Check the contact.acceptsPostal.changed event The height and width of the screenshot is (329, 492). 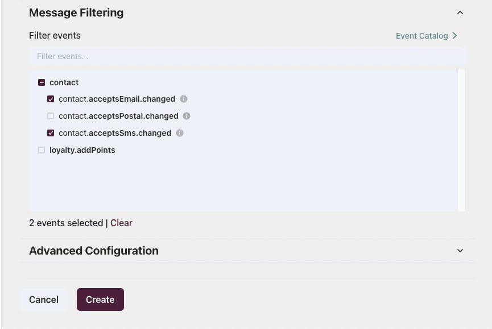tap(51, 116)
